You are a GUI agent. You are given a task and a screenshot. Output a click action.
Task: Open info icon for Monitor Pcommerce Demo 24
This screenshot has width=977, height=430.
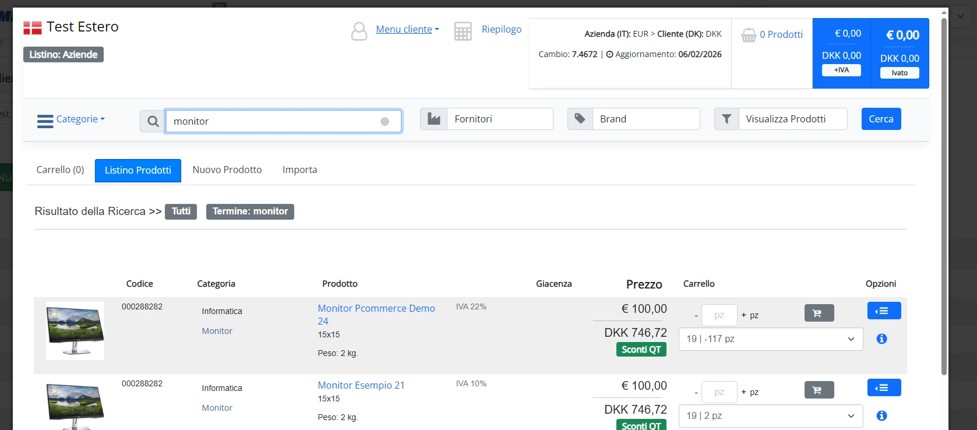(x=881, y=339)
